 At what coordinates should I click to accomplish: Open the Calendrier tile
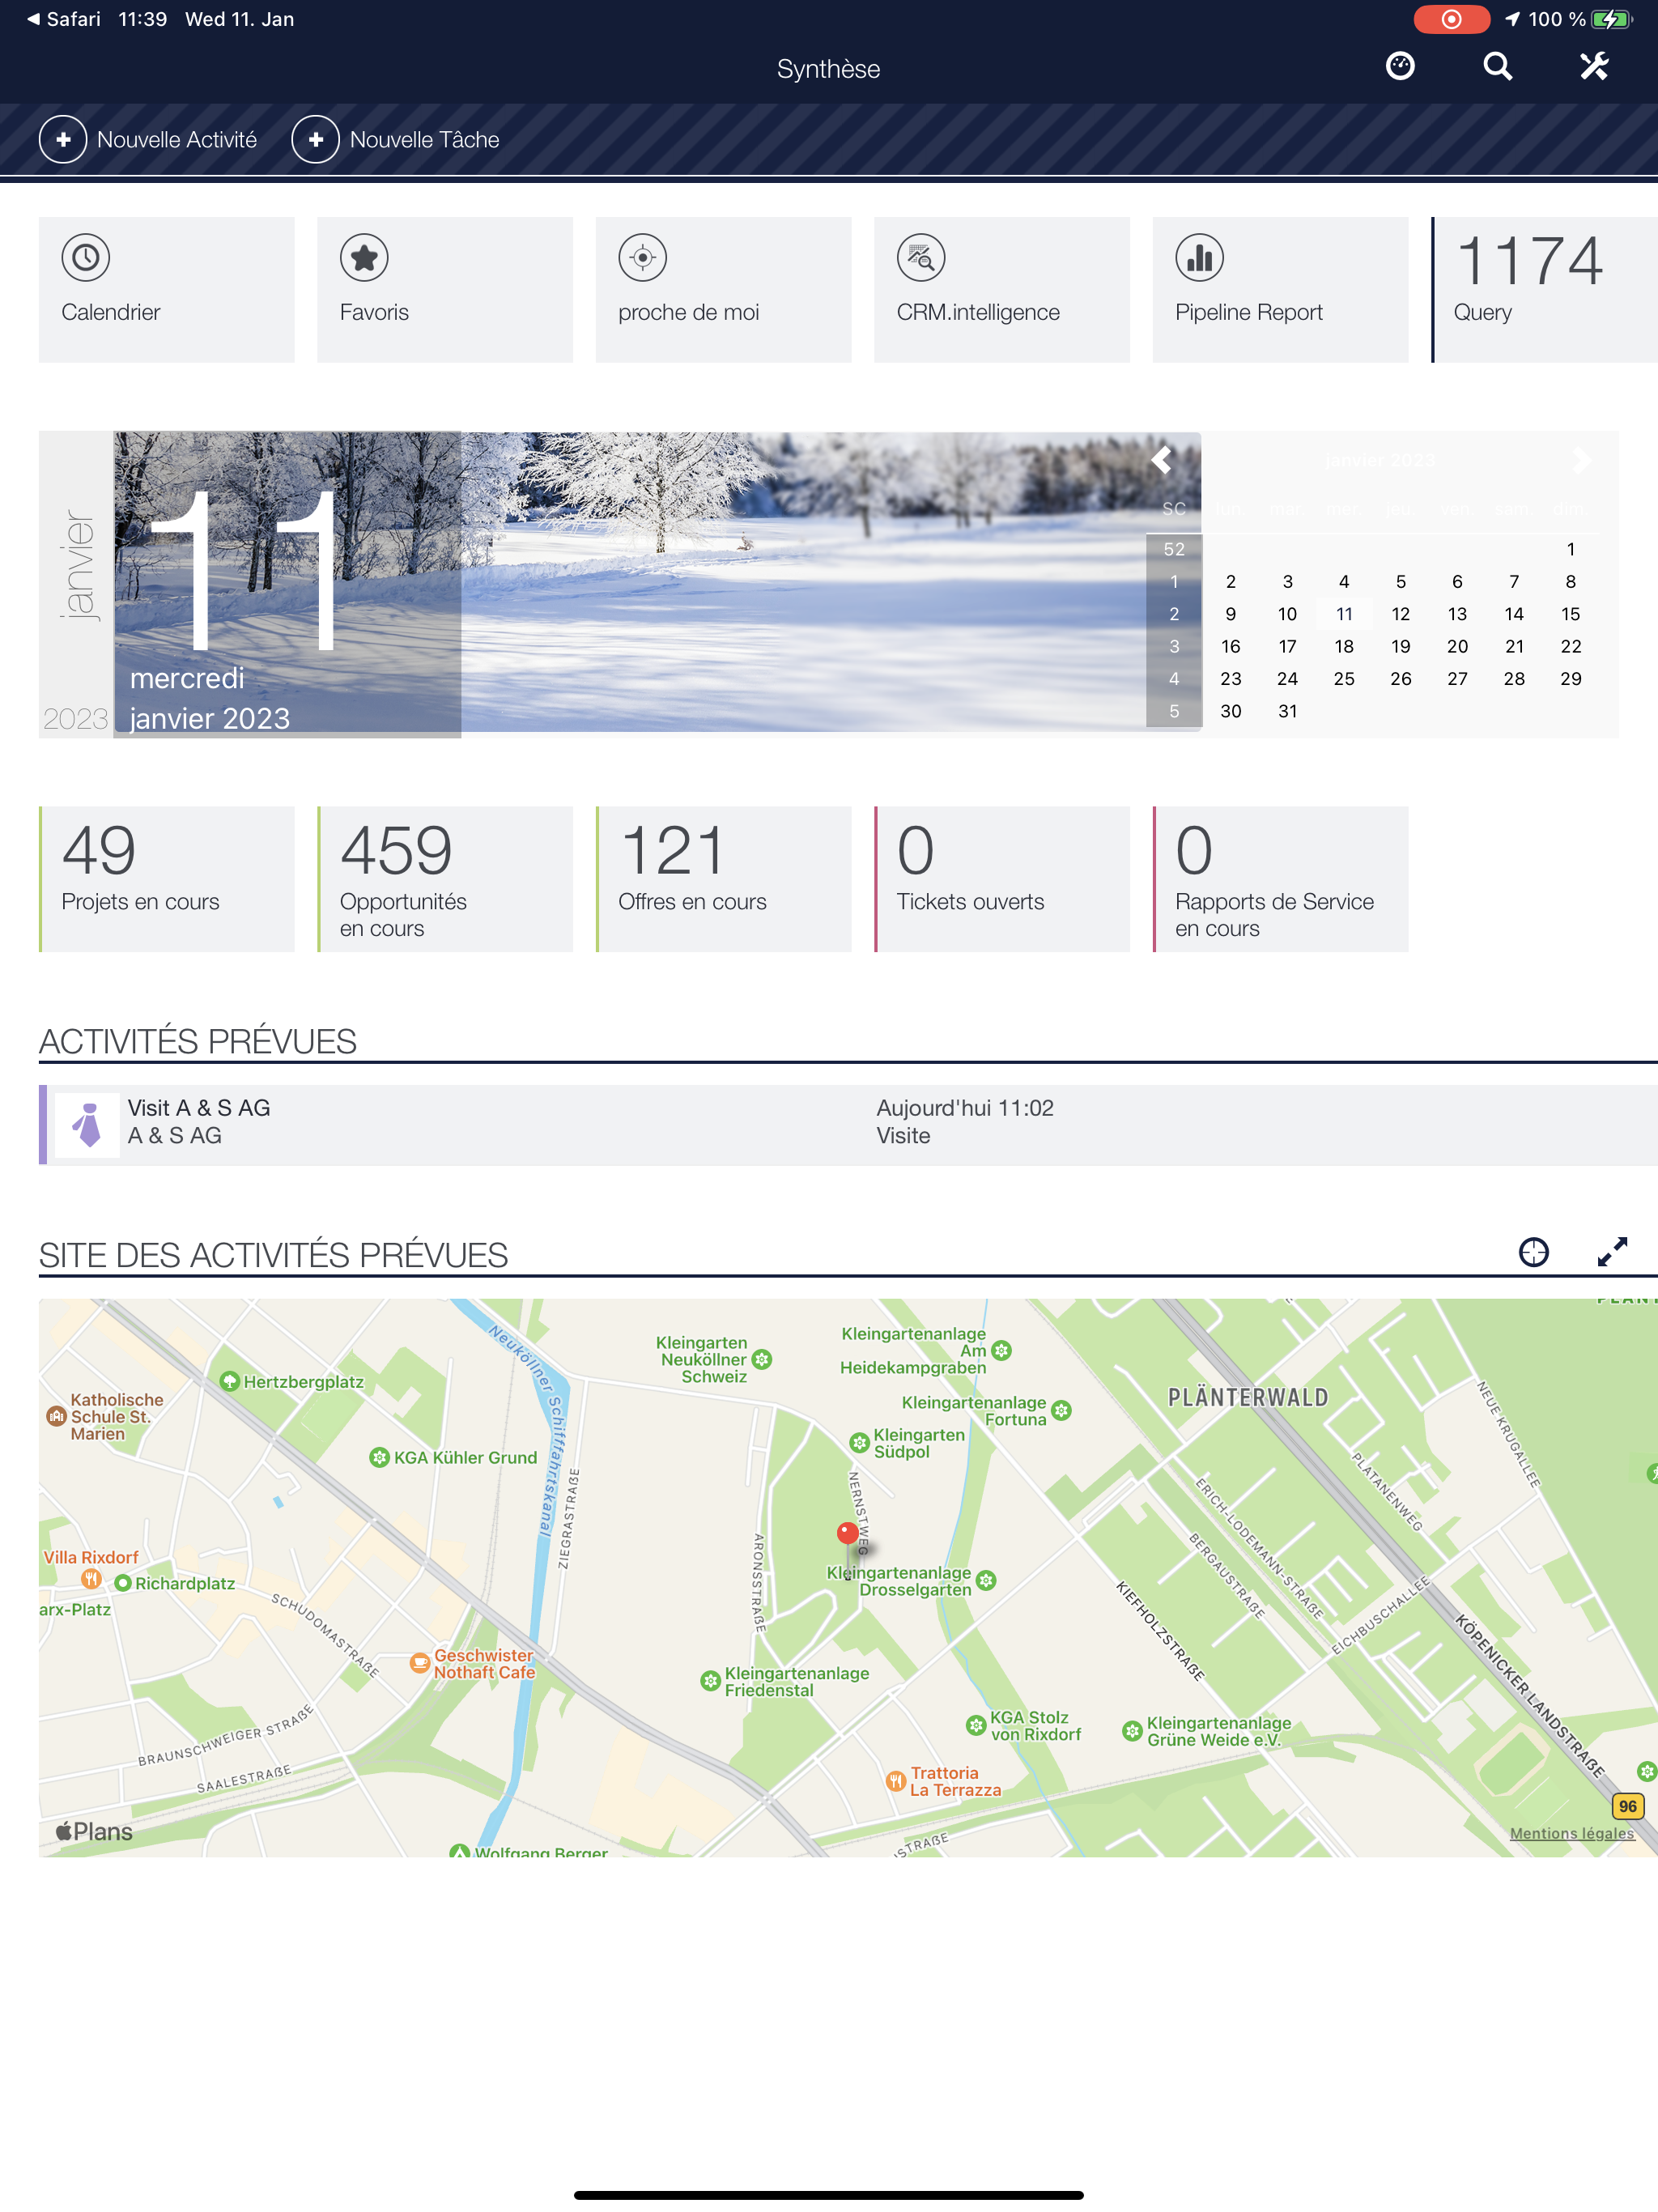click(x=166, y=289)
